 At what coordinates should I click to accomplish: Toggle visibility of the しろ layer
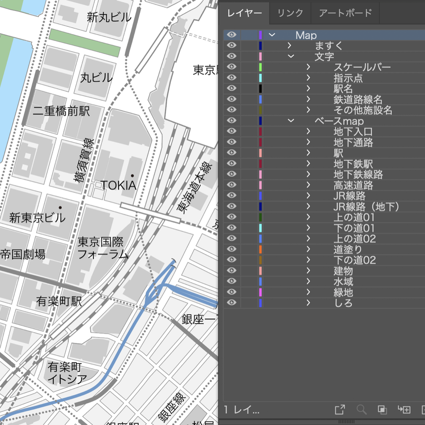point(231,302)
